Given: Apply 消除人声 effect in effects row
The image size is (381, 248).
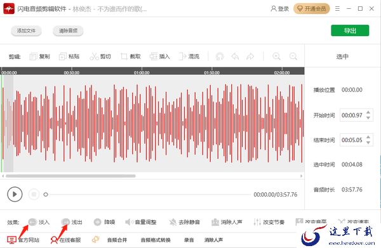Looking at the screenshot, I should [x=227, y=222].
